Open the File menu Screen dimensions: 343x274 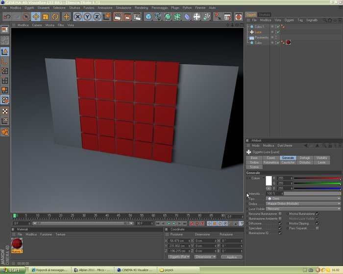pyautogui.click(x=4, y=8)
